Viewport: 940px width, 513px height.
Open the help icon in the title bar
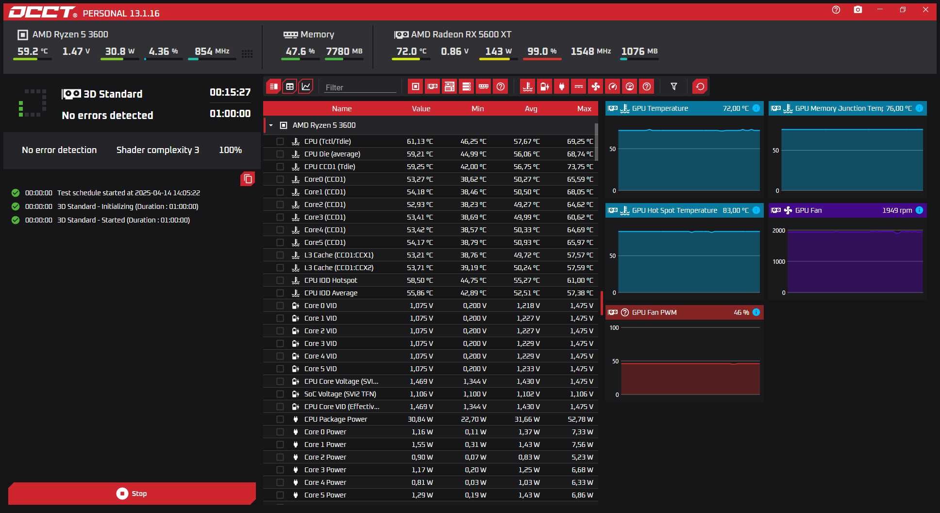[x=836, y=10]
